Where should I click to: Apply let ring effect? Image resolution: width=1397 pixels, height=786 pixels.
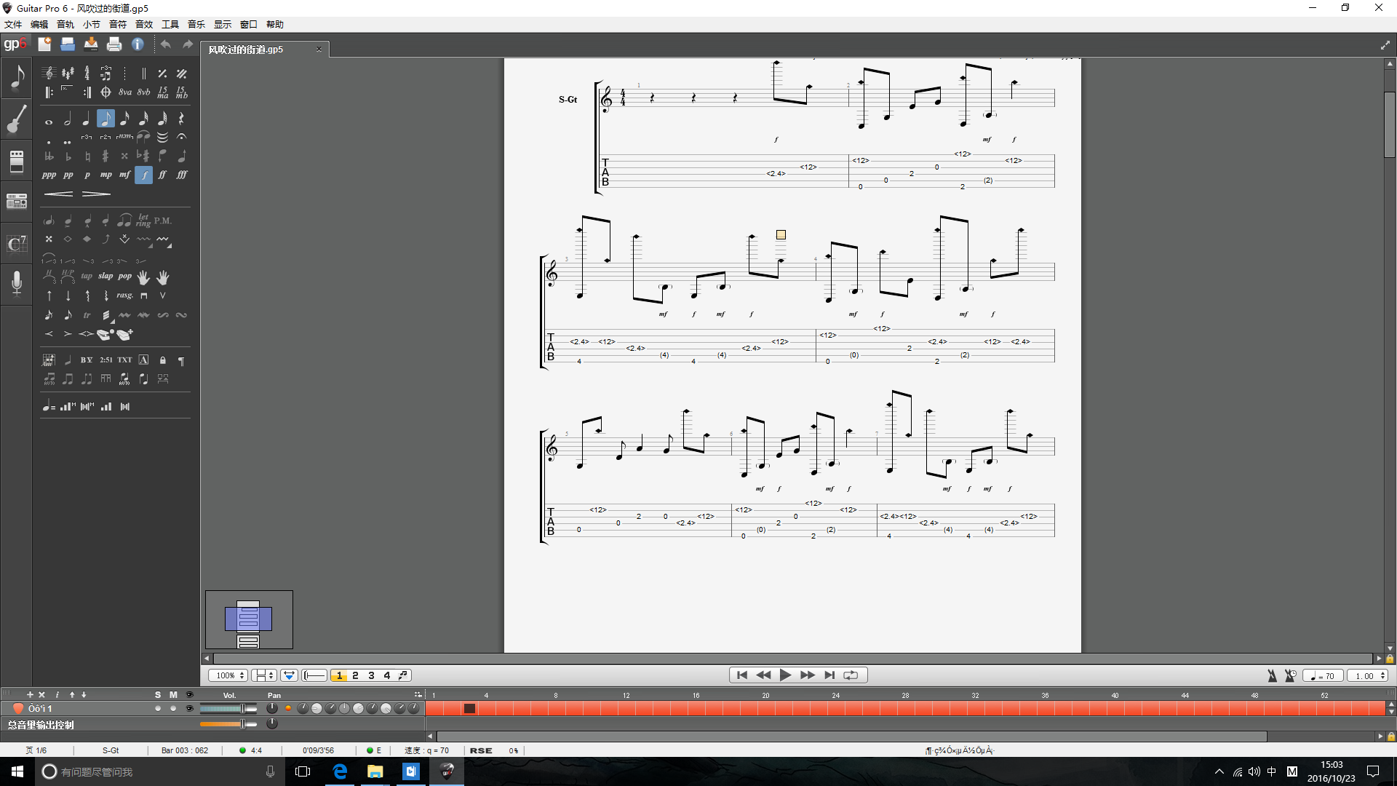pos(143,221)
